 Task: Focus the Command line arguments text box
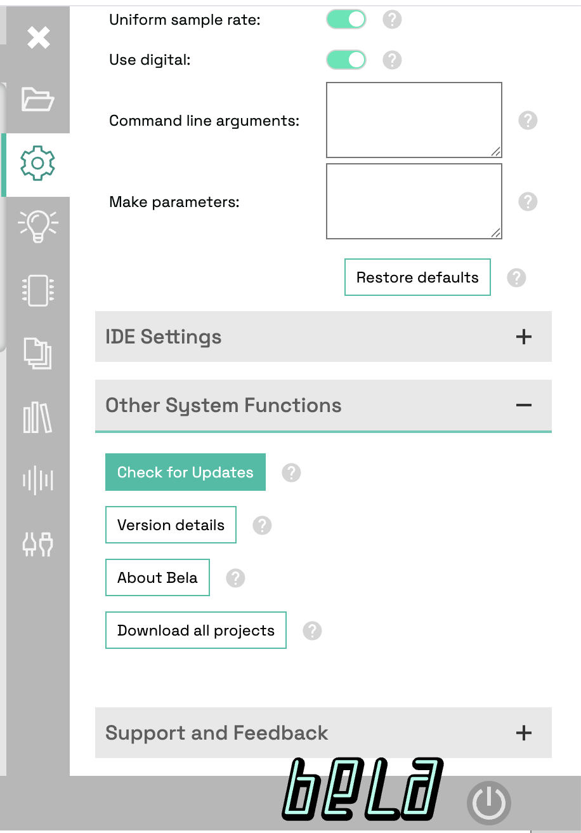414,119
